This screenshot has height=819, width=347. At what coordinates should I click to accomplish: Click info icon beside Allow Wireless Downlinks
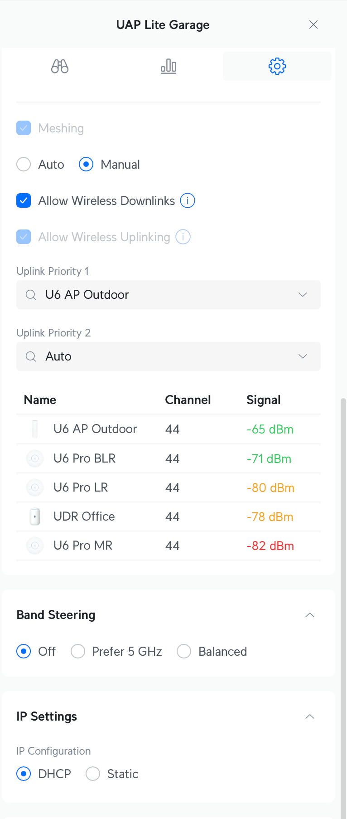click(188, 200)
